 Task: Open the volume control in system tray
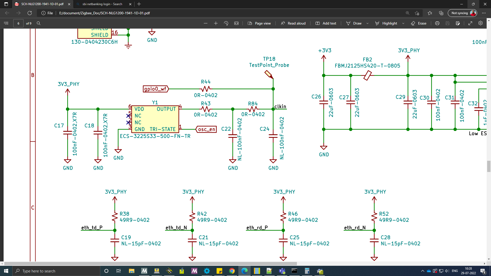point(447,271)
